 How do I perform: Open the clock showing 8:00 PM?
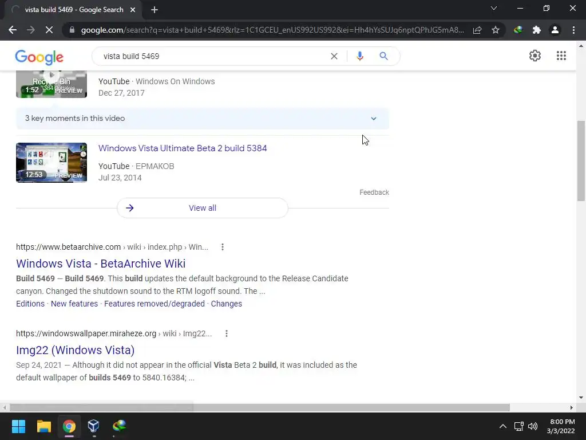pos(561,426)
